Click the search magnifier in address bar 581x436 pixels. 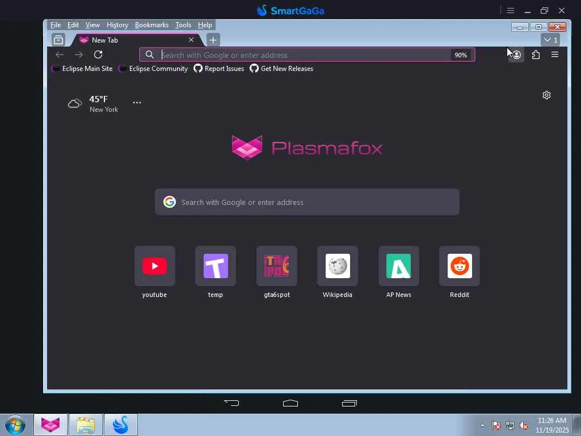pos(150,55)
